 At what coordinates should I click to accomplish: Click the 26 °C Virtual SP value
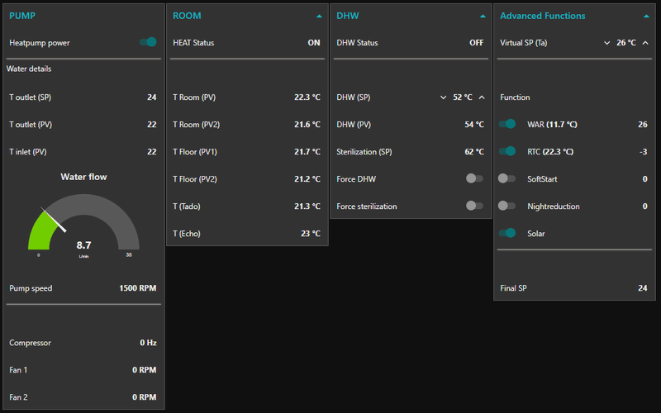[626, 43]
